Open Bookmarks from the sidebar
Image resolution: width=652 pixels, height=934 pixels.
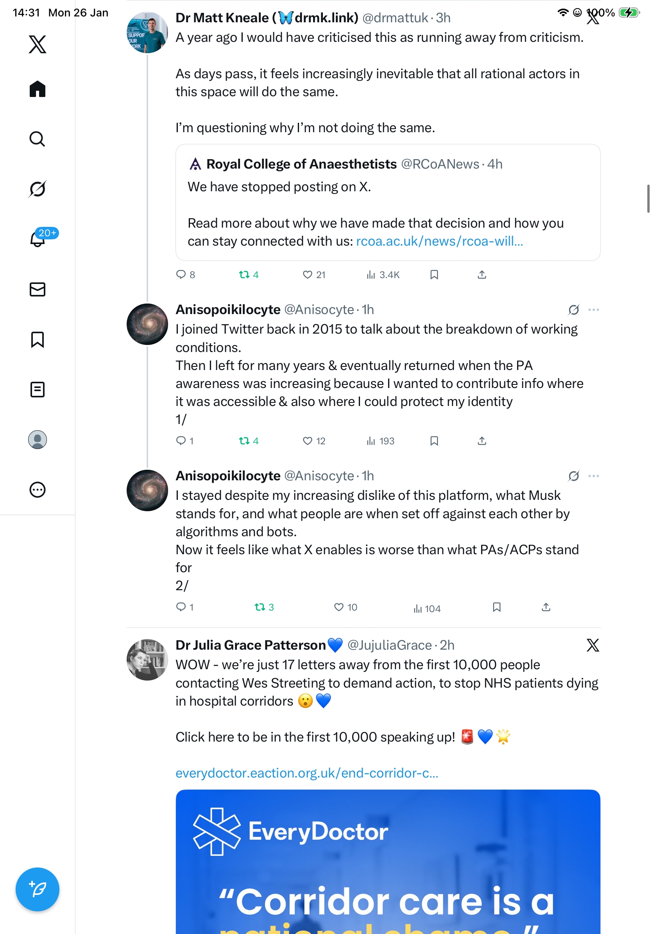[38, 339]
